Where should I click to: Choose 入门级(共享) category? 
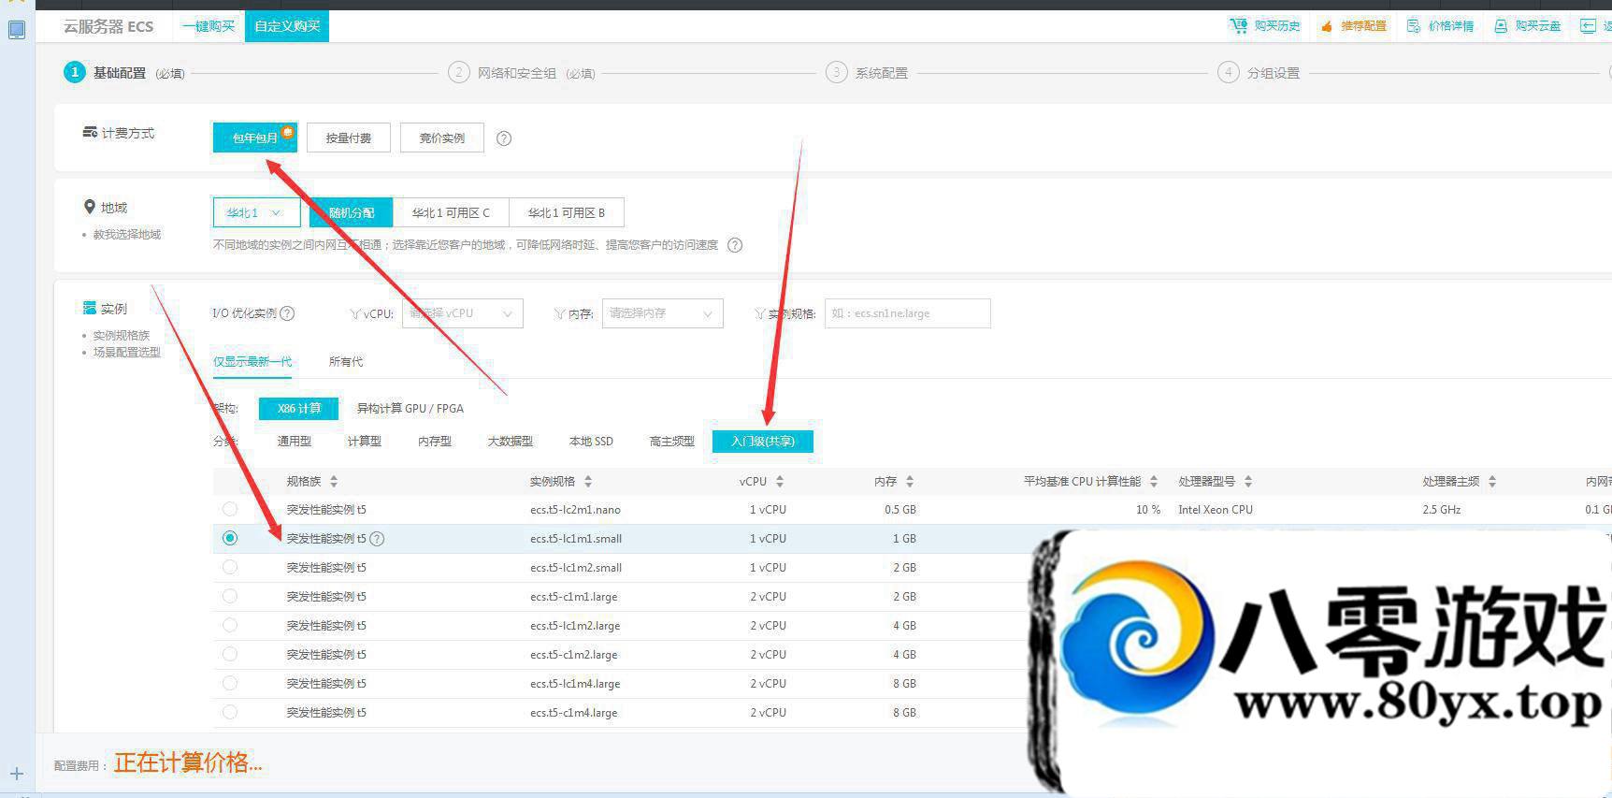pyautogui.click(x=763, y=442)
